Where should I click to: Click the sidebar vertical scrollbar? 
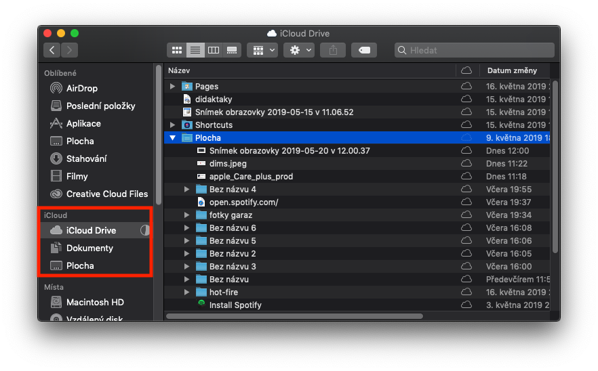coord(159,135)
